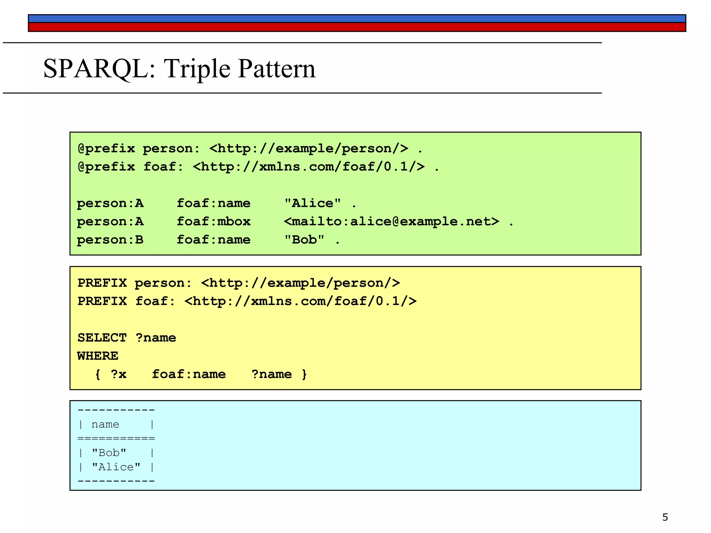Click the slide page number 5
Viewport: 711px width, 533px height.
click(665, 517)
